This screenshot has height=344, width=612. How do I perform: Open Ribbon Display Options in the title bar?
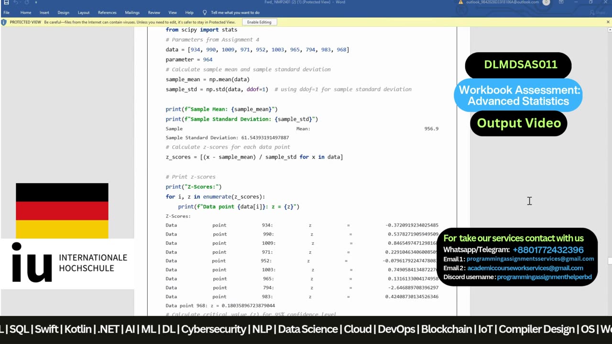tap(561, 2)
